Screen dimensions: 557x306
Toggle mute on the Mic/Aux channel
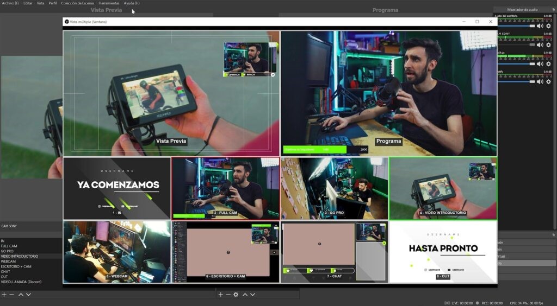(x=540, y=63)
